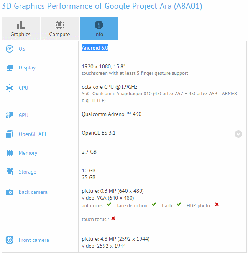
Task: Click the Qualcomm Adreno 430 value
Action: tap(112, 114)
